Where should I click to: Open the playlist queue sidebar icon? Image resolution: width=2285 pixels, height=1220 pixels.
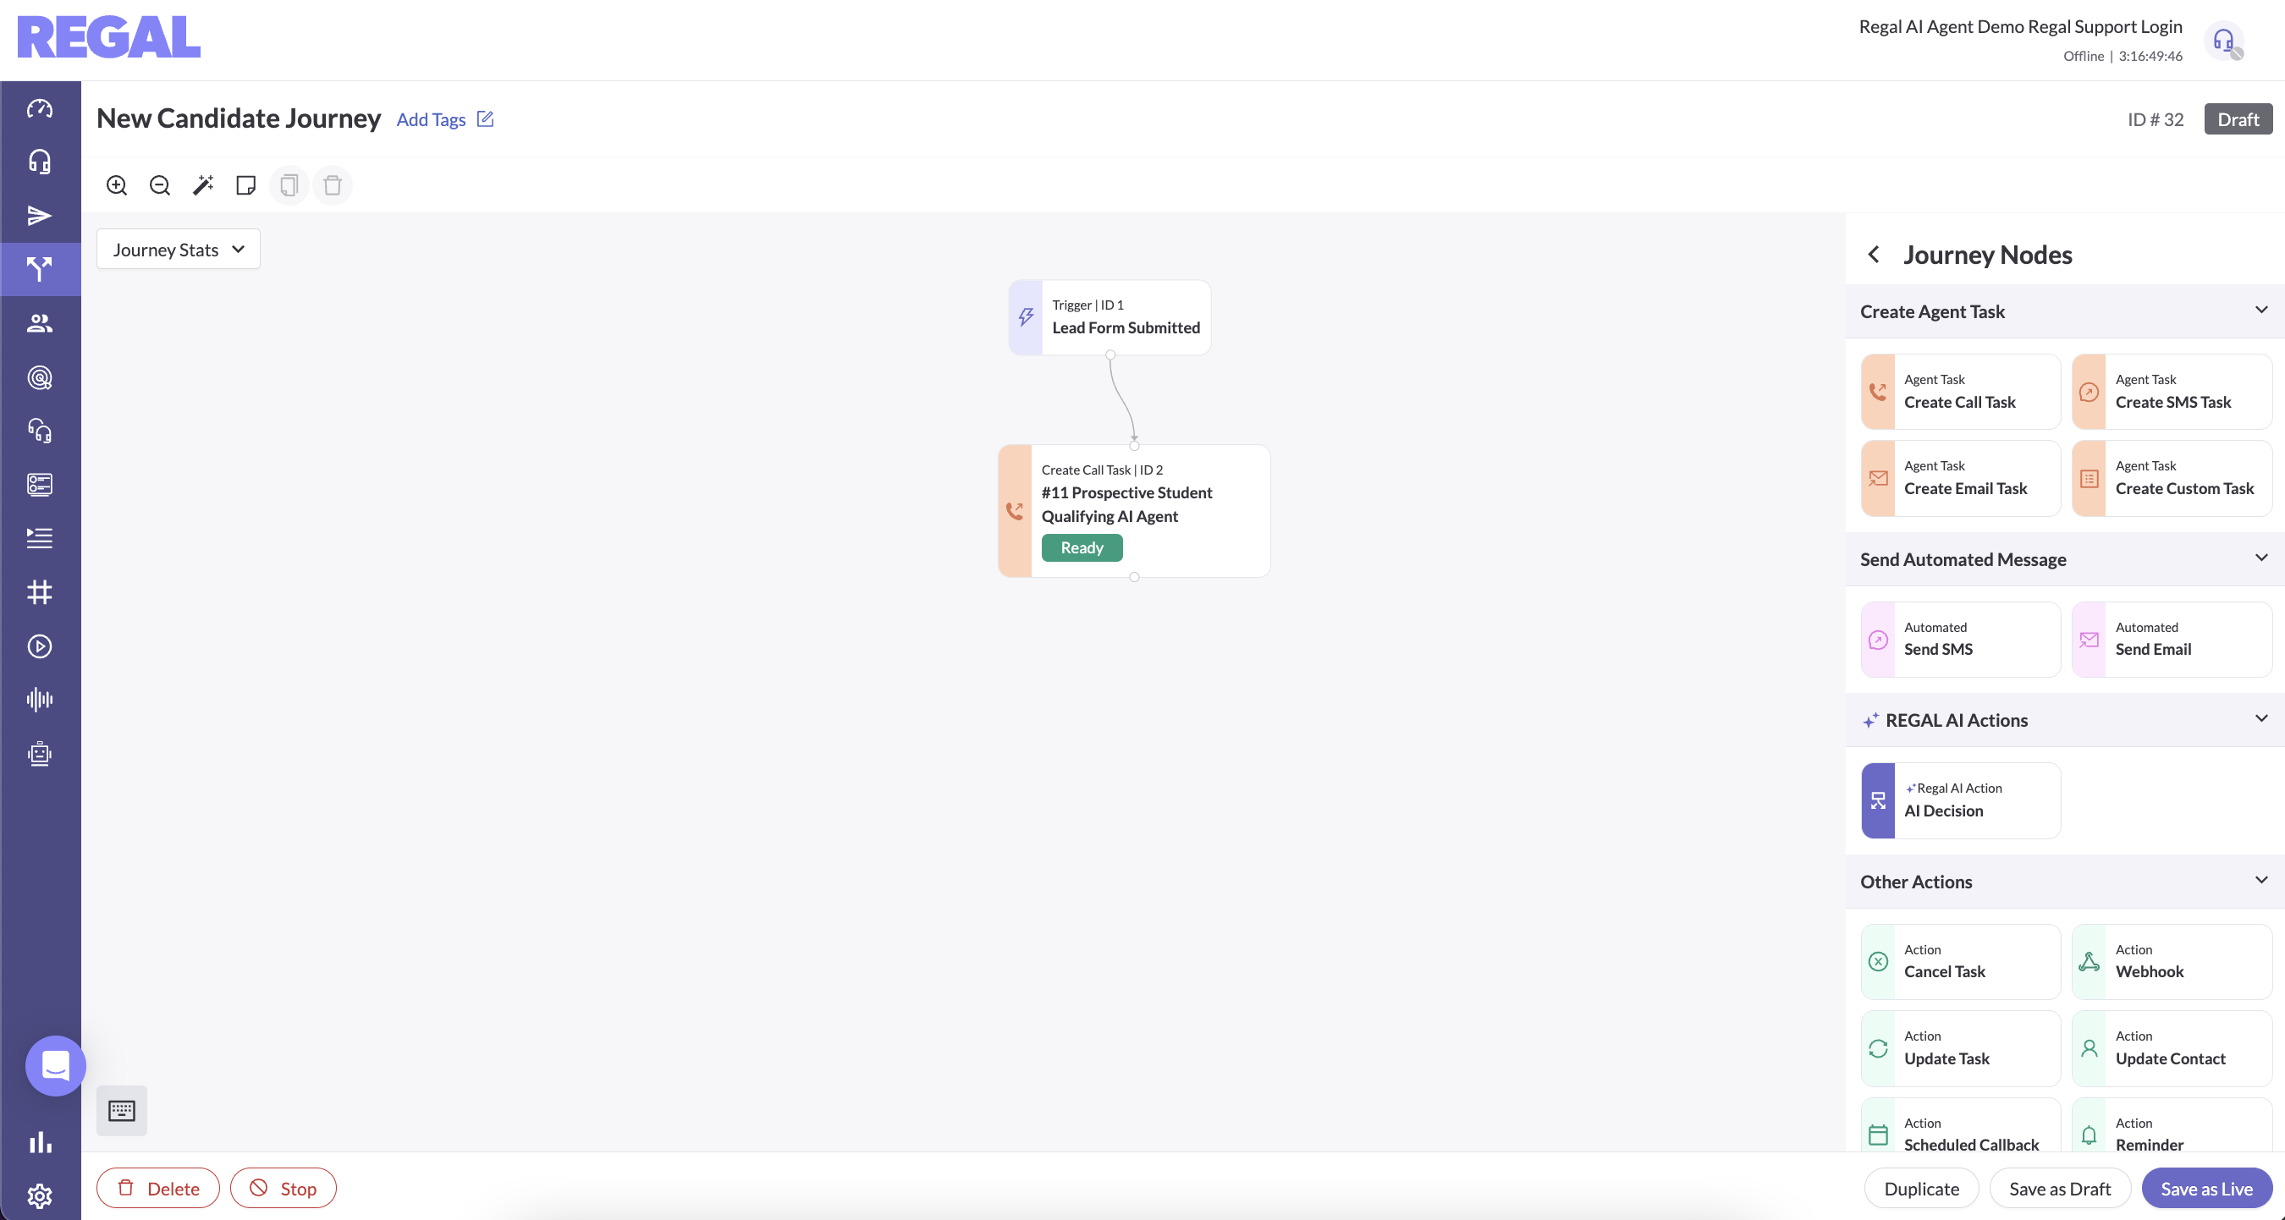pyautogui.click(x=39, y=538)
